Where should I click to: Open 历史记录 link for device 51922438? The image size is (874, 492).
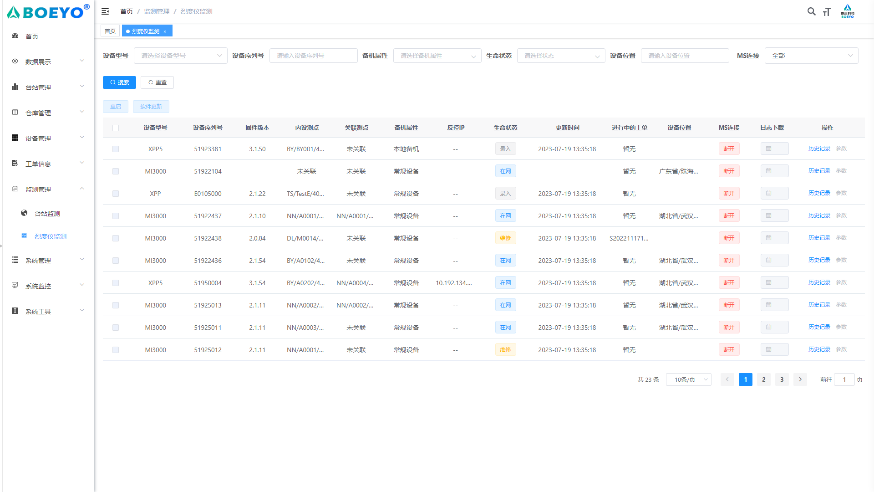pos(819,238)
